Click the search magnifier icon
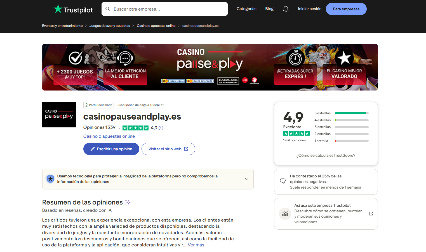Screen dimensions: 426x252 [108, 9]
